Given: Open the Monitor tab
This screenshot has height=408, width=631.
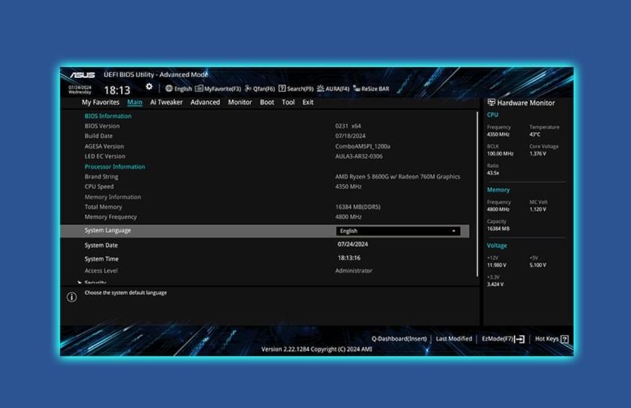Looking at the screenshot, I should point(240,102).
